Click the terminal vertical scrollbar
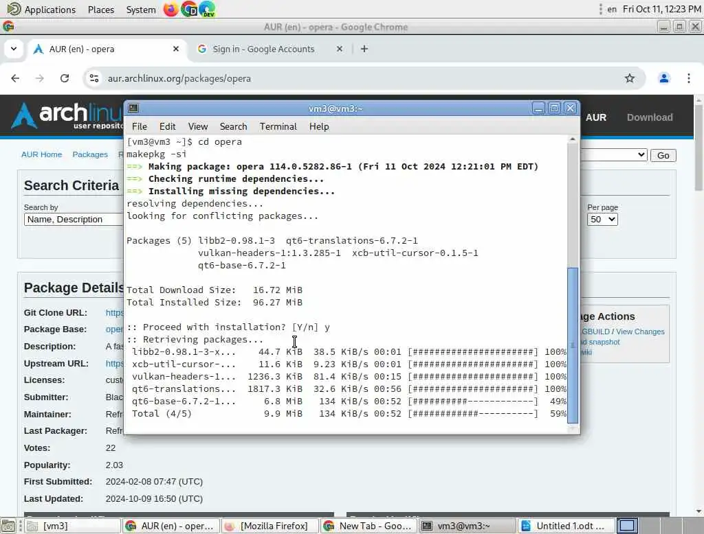Image resolution: width=704 pixels, height=534 pixels. (x=573, y=345)
